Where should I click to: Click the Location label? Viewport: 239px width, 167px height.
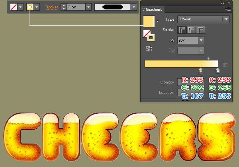[x=167, y=93]
